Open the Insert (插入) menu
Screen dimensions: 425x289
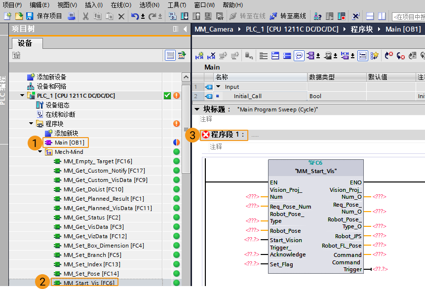click(x=93, y=5)
